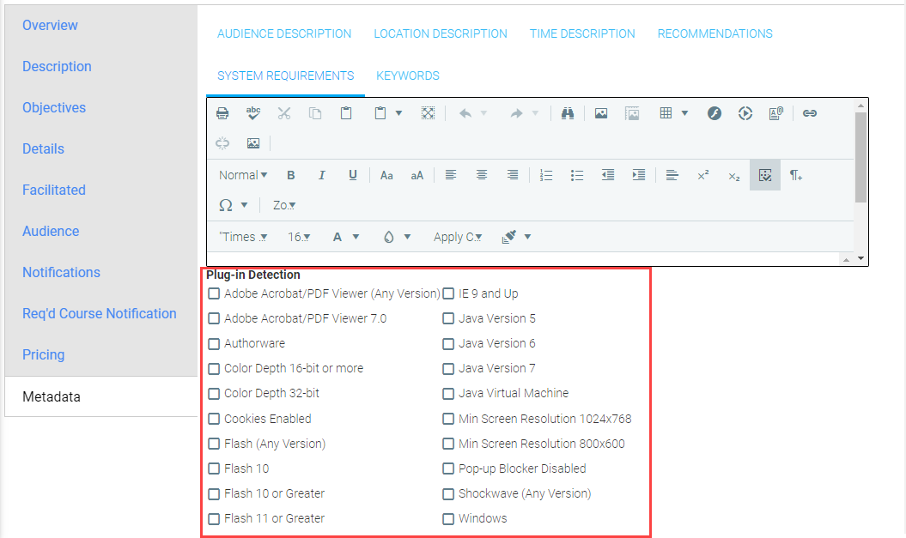Screen dimensions: 906x538
Task: Open Find and Replace binoculars icon
Action: [x=568, y=113]
